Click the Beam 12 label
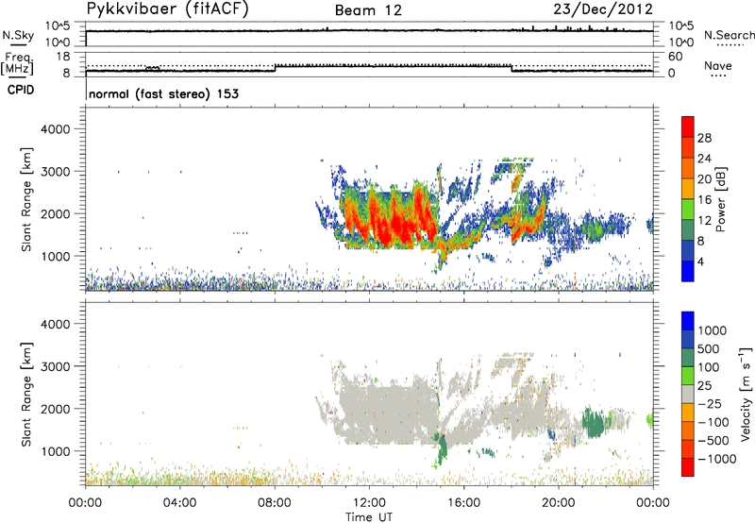The width and height of the screenshot is (755, 523). 368,10
